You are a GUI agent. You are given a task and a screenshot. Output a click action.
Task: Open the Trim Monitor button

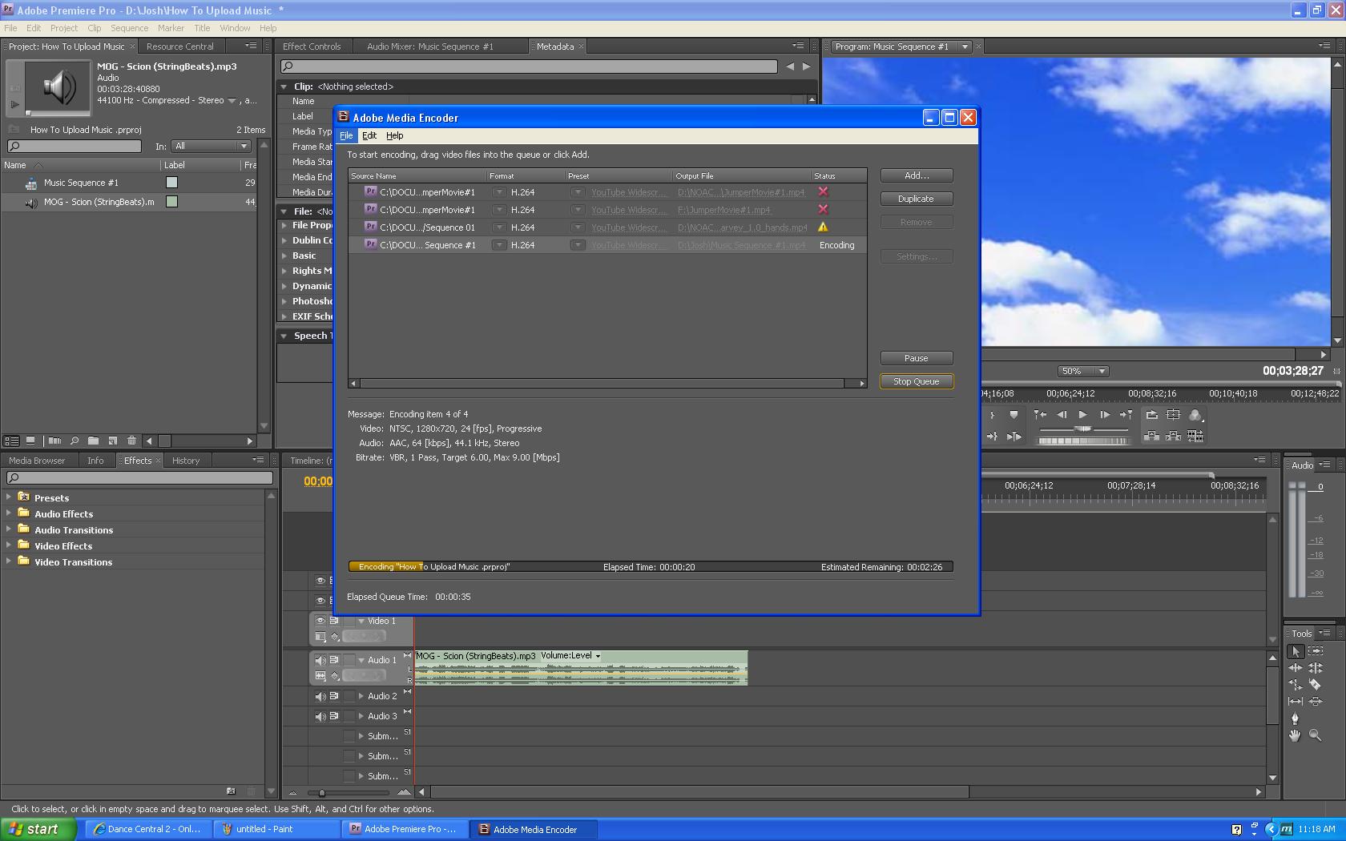tap(1195, 437)
